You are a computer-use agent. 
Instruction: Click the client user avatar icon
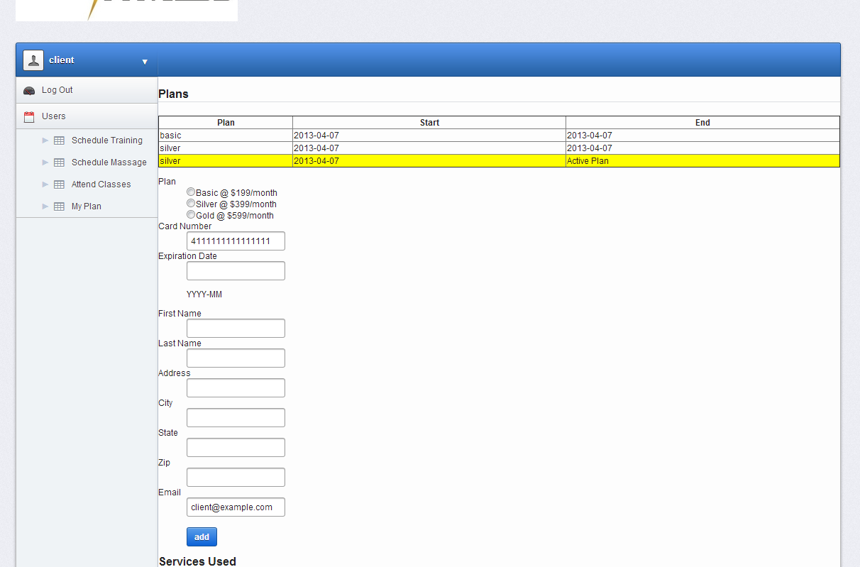(33, 60)
